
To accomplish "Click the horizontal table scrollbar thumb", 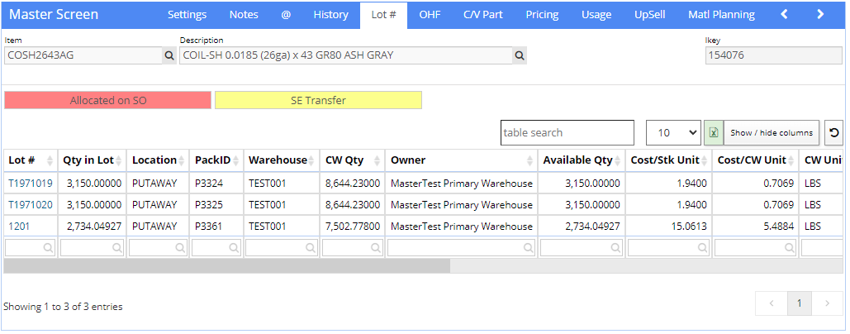I will (x=226, y=265).
